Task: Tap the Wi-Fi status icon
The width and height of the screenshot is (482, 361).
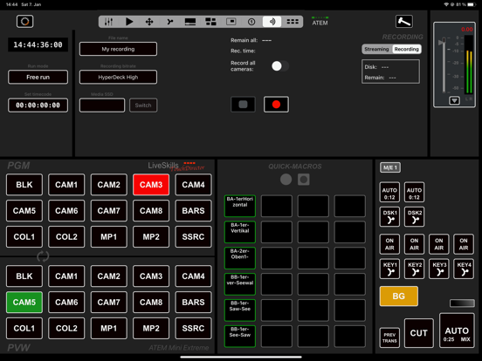Action: [x=446, y=4]
